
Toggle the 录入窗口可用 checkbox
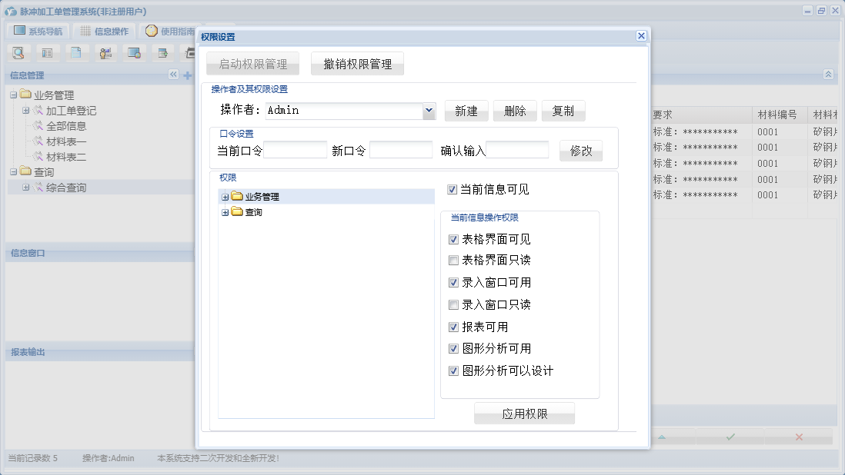pos(453,282)
